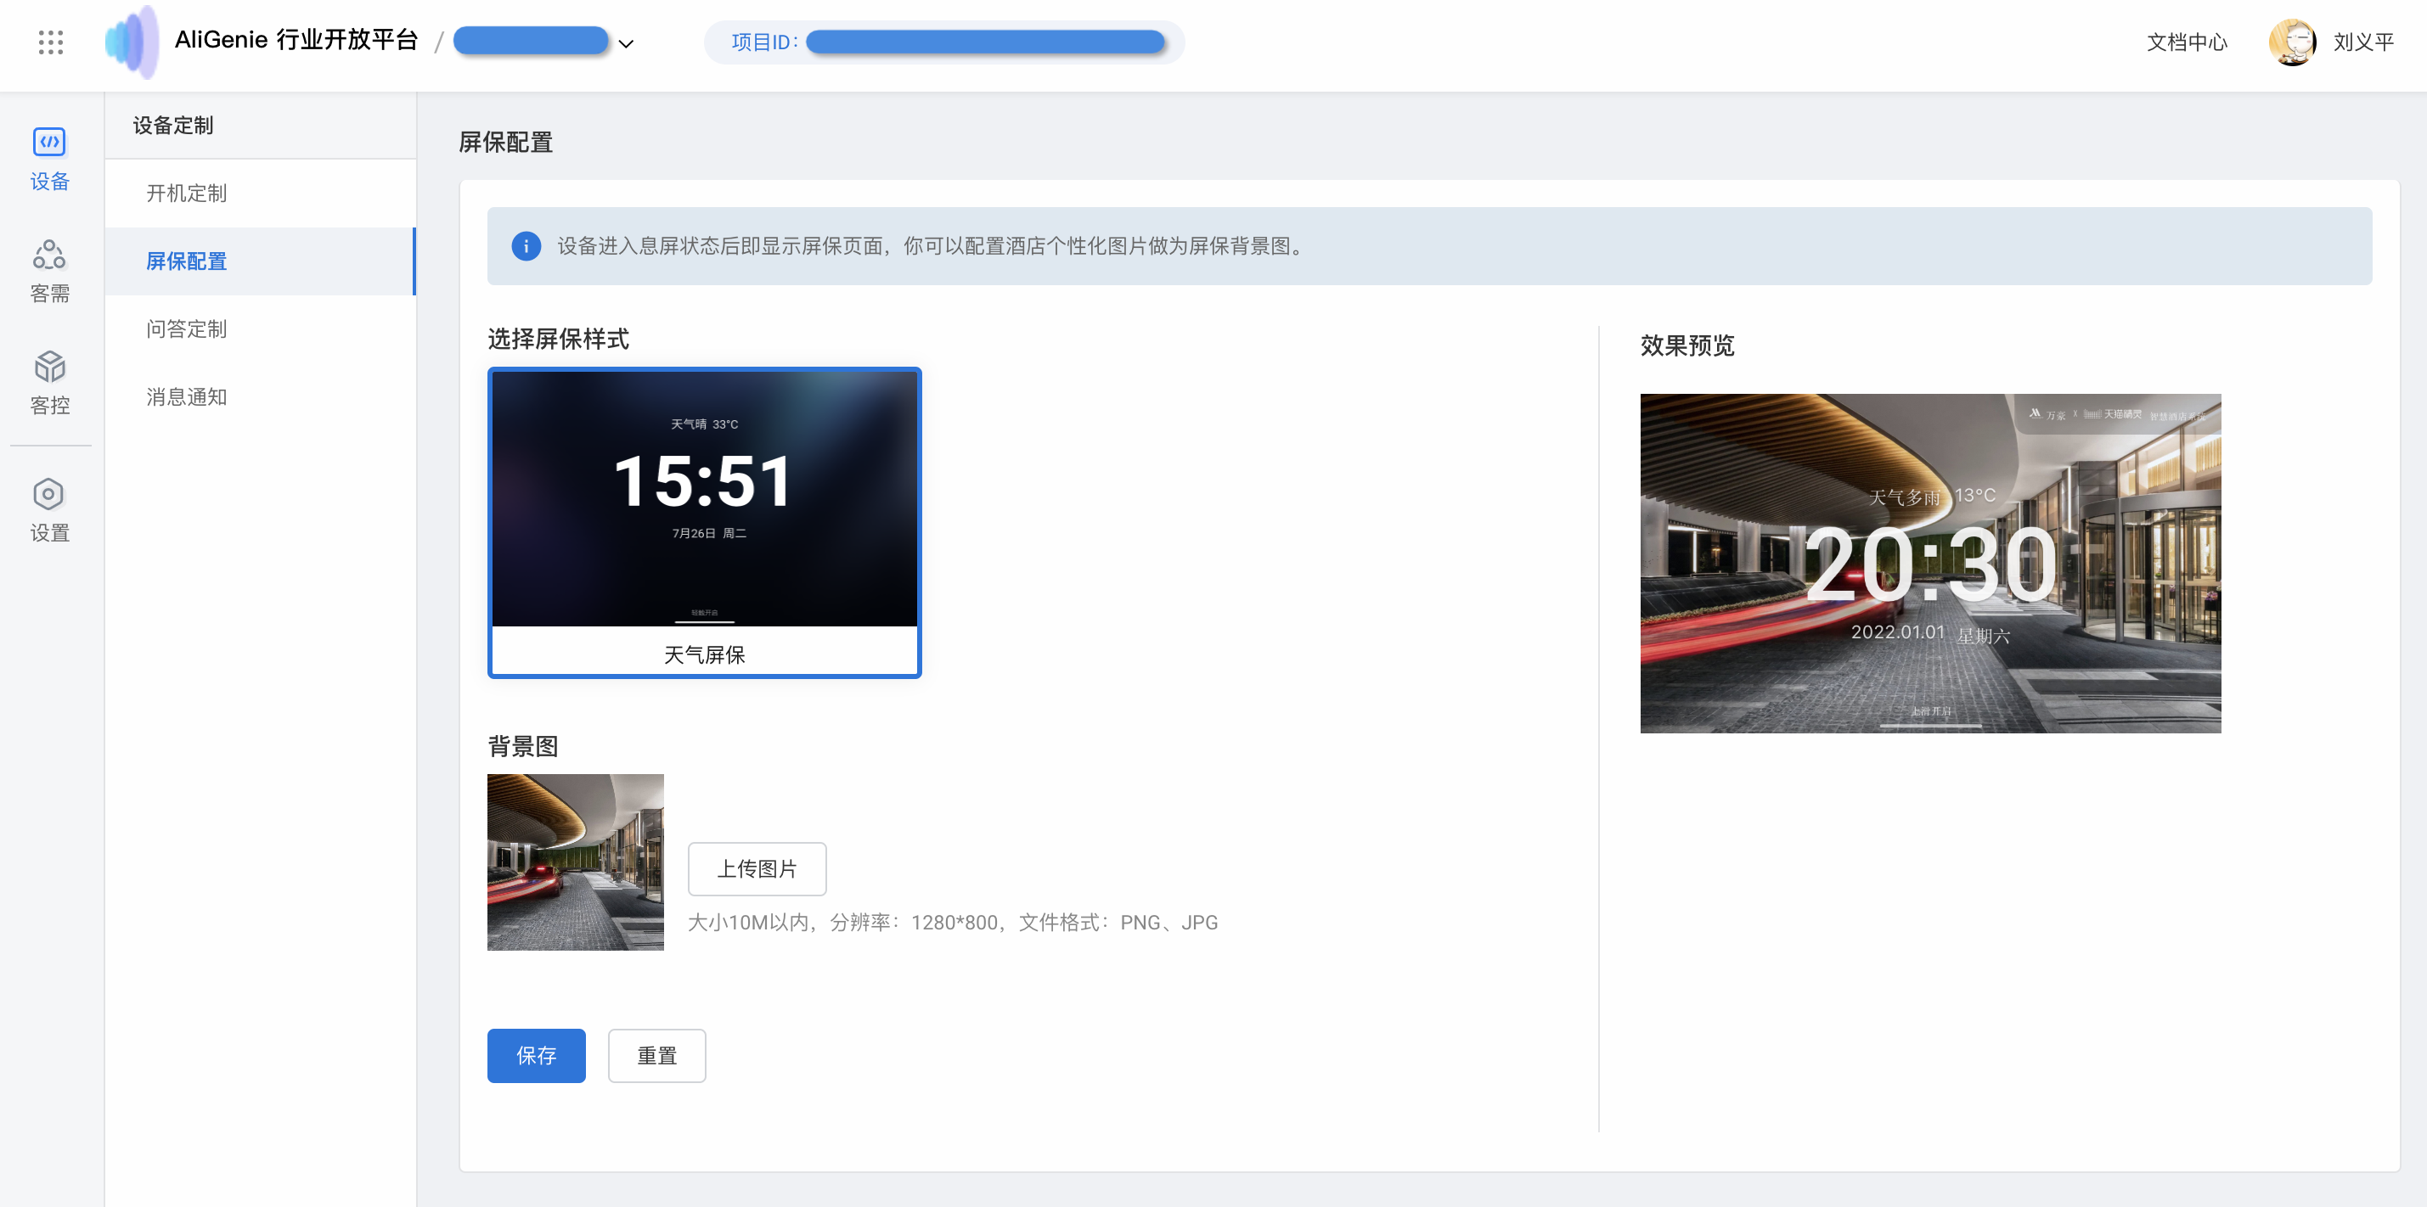The height and width of the screenshot is (1207, 2427).
Task: Go to 开机定制 menu item
Action: point(260,193)
